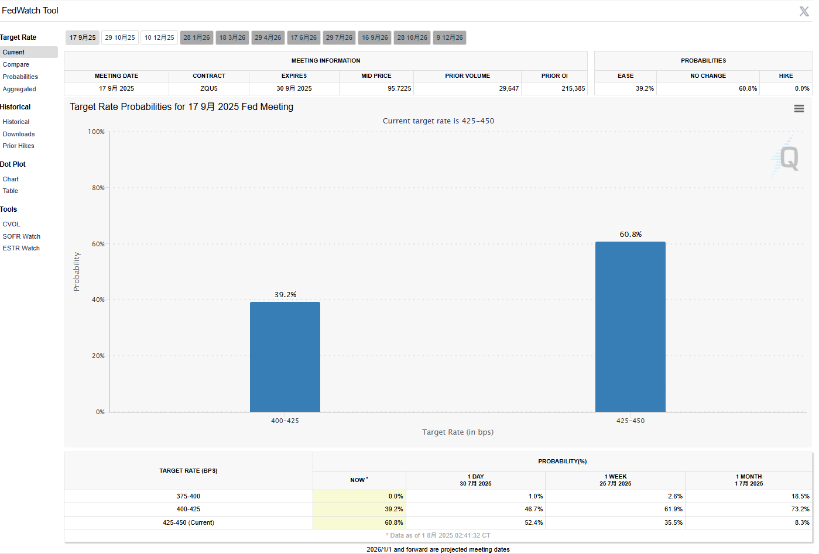819x554 pixels.
Task: Click the QuikStrike Q logo watermark
Action: 786,157
